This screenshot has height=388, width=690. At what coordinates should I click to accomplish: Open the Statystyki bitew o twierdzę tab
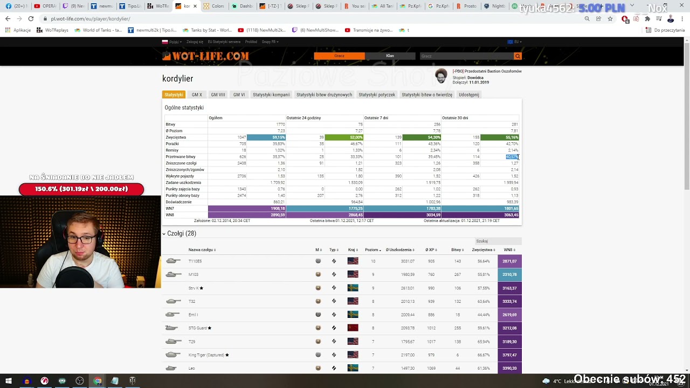427,95
